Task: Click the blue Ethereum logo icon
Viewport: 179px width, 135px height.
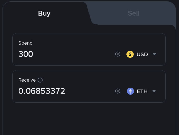Action: click(130, 91)
